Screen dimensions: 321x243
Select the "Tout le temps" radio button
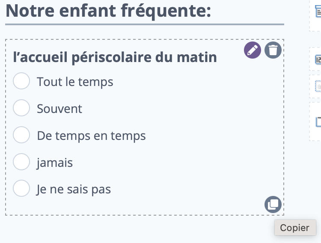(21, 81)
